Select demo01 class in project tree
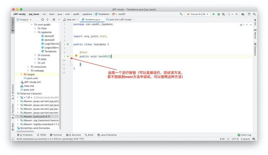 click(x=48, y=36)
